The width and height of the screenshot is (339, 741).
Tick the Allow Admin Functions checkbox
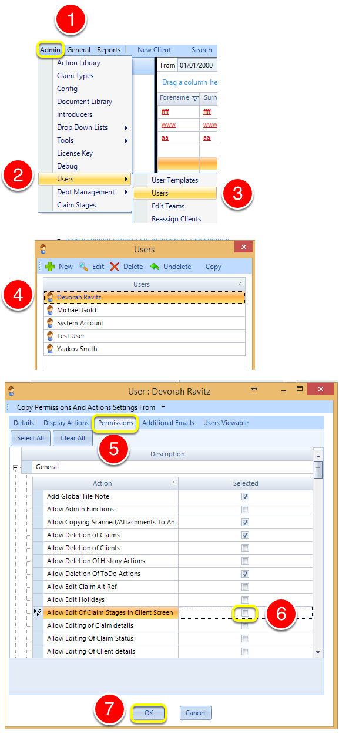[246, 509]
